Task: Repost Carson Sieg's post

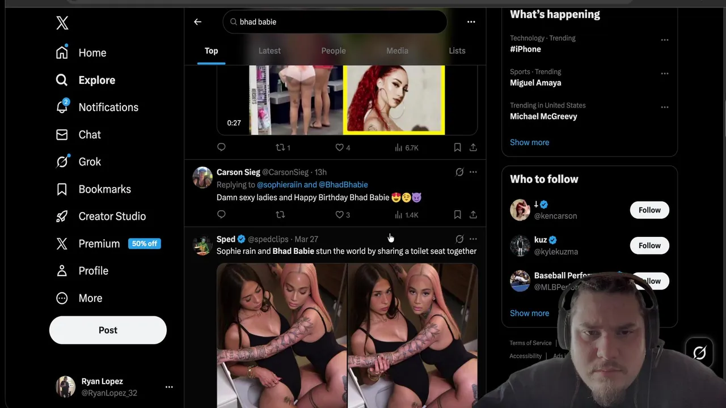Action: click(x=280, y=215)
